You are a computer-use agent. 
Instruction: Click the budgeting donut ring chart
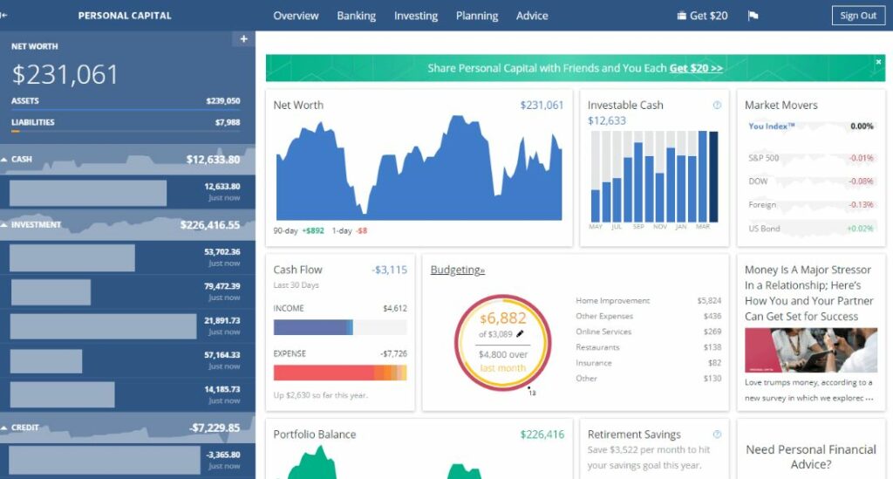pos(503,342)
